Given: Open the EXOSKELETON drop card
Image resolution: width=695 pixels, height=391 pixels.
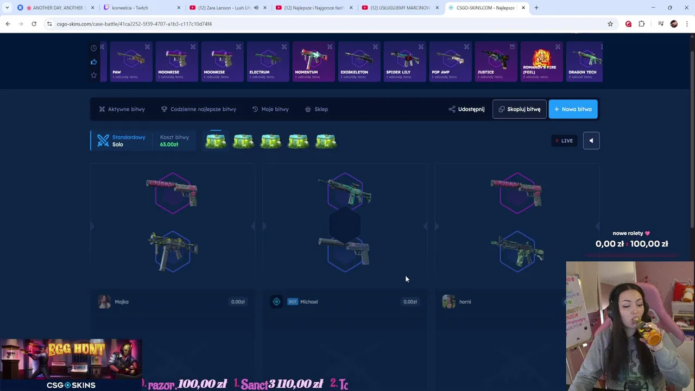Looking at the screenshot, I should 359,61.
